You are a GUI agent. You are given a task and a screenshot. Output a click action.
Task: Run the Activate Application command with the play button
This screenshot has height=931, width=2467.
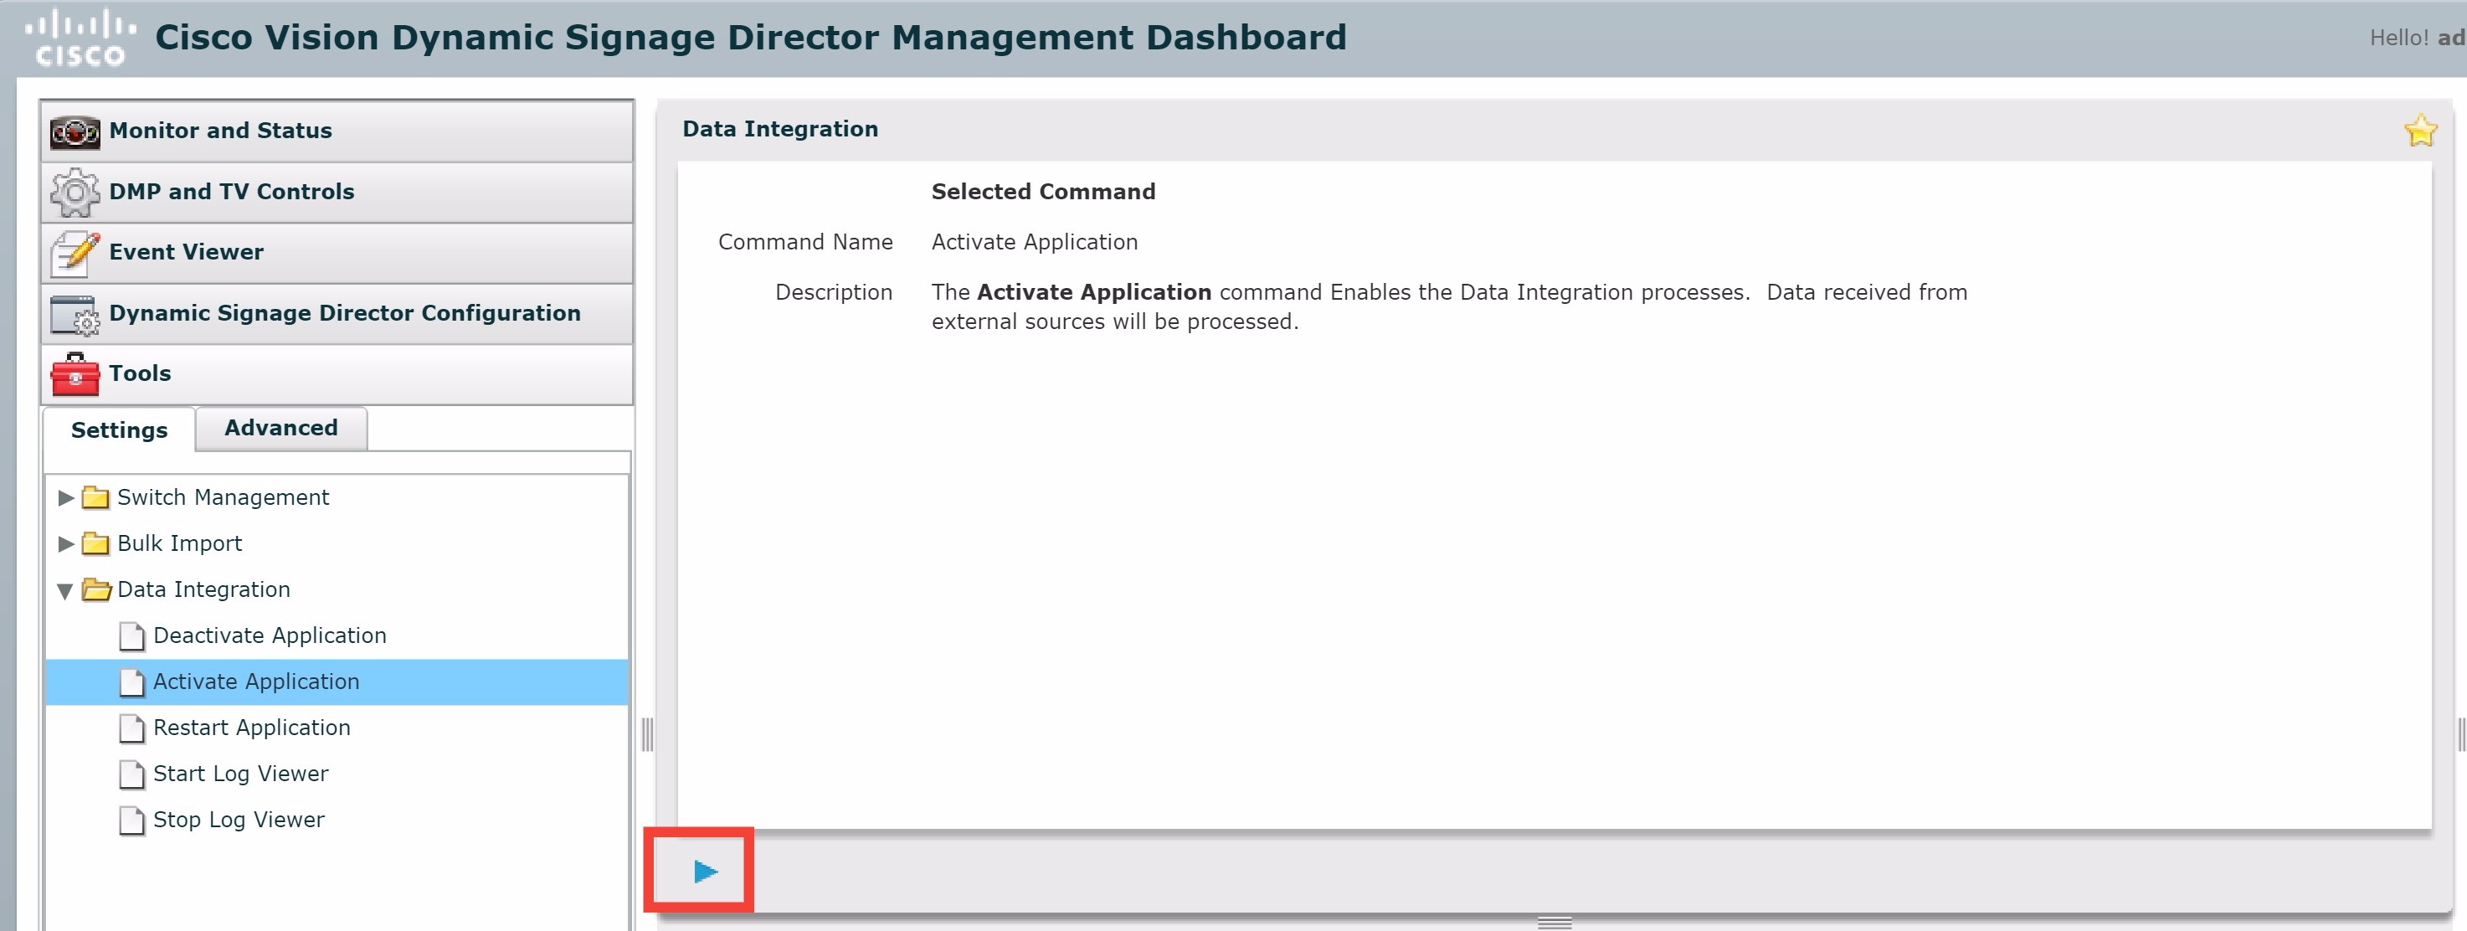[x=706, y=871]
